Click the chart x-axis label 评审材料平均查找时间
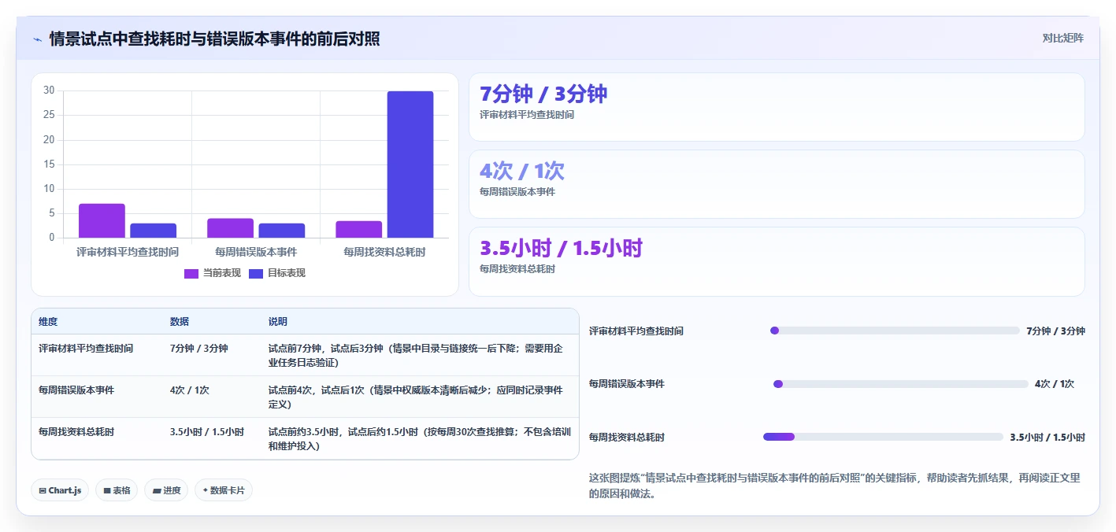1116x532 pixels. click(x=128, y=252)
